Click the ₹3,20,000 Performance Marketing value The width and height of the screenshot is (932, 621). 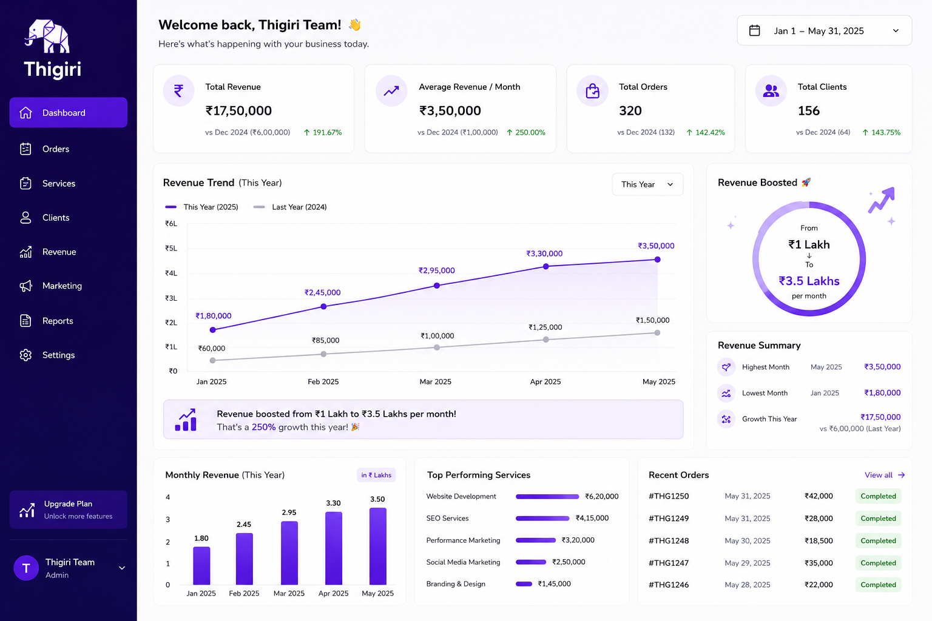click(578, 540)
